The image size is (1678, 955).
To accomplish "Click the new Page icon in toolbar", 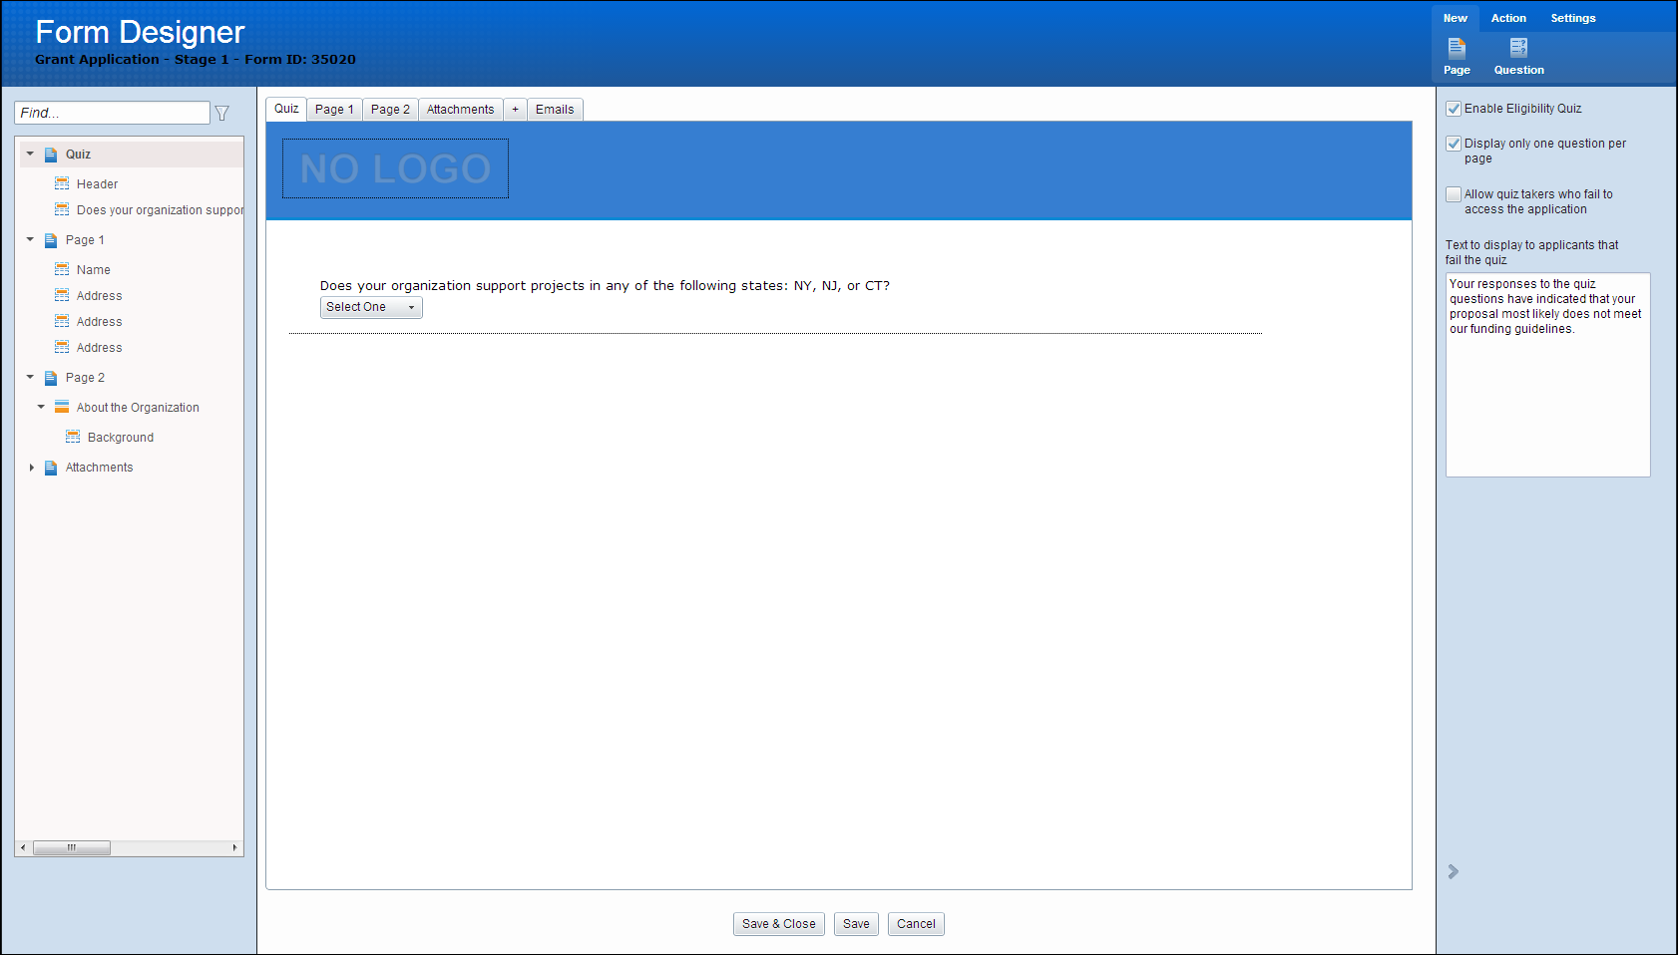I will click(1457, 48).
